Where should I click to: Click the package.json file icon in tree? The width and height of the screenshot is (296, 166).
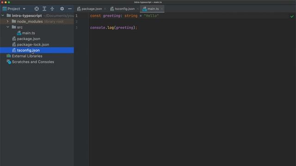coord(14,39)
